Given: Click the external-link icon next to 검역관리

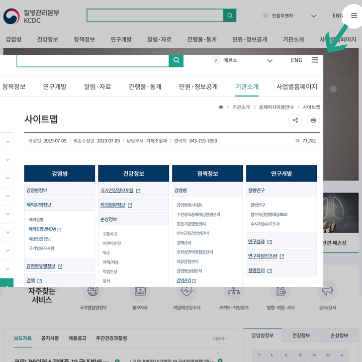Looking at the screenshot, I should click(194, 281).
